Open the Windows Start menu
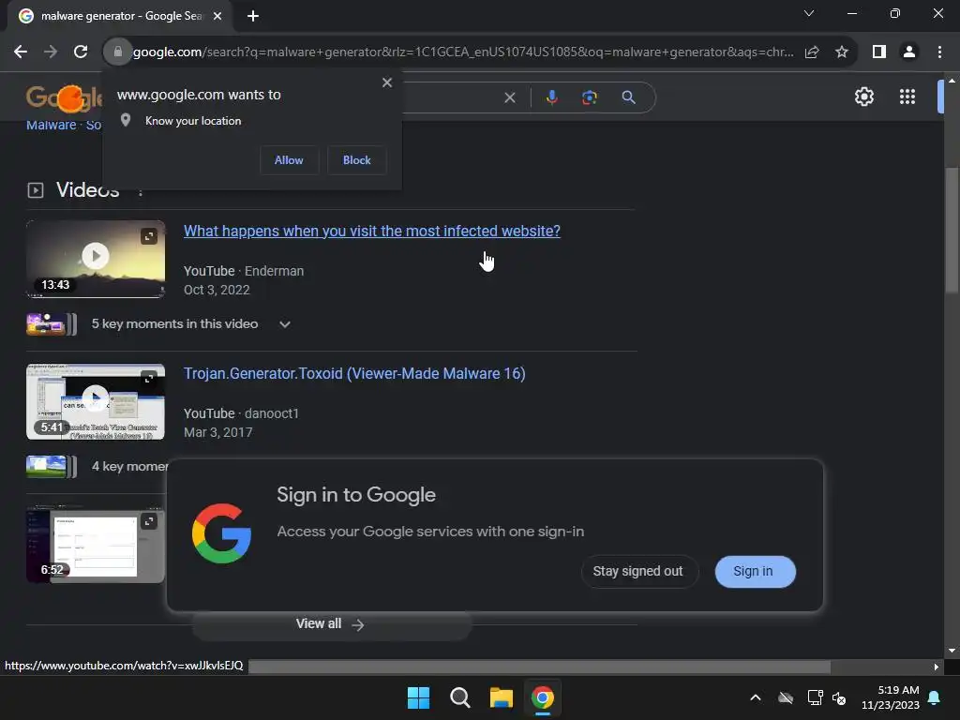Screen dimensions: 960x720 [419, 697]
